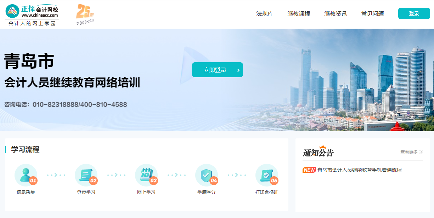Open the 继教课程 menu item
This screenshot has width=434, height=218.
point(299,14)
